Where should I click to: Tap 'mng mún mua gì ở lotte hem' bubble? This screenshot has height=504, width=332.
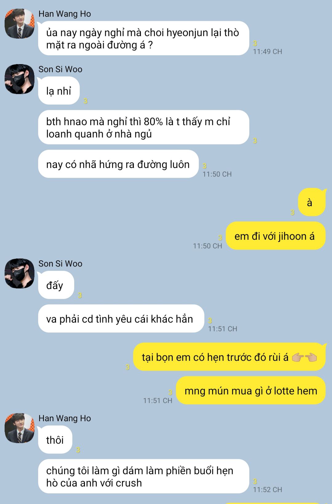[250, 391]
